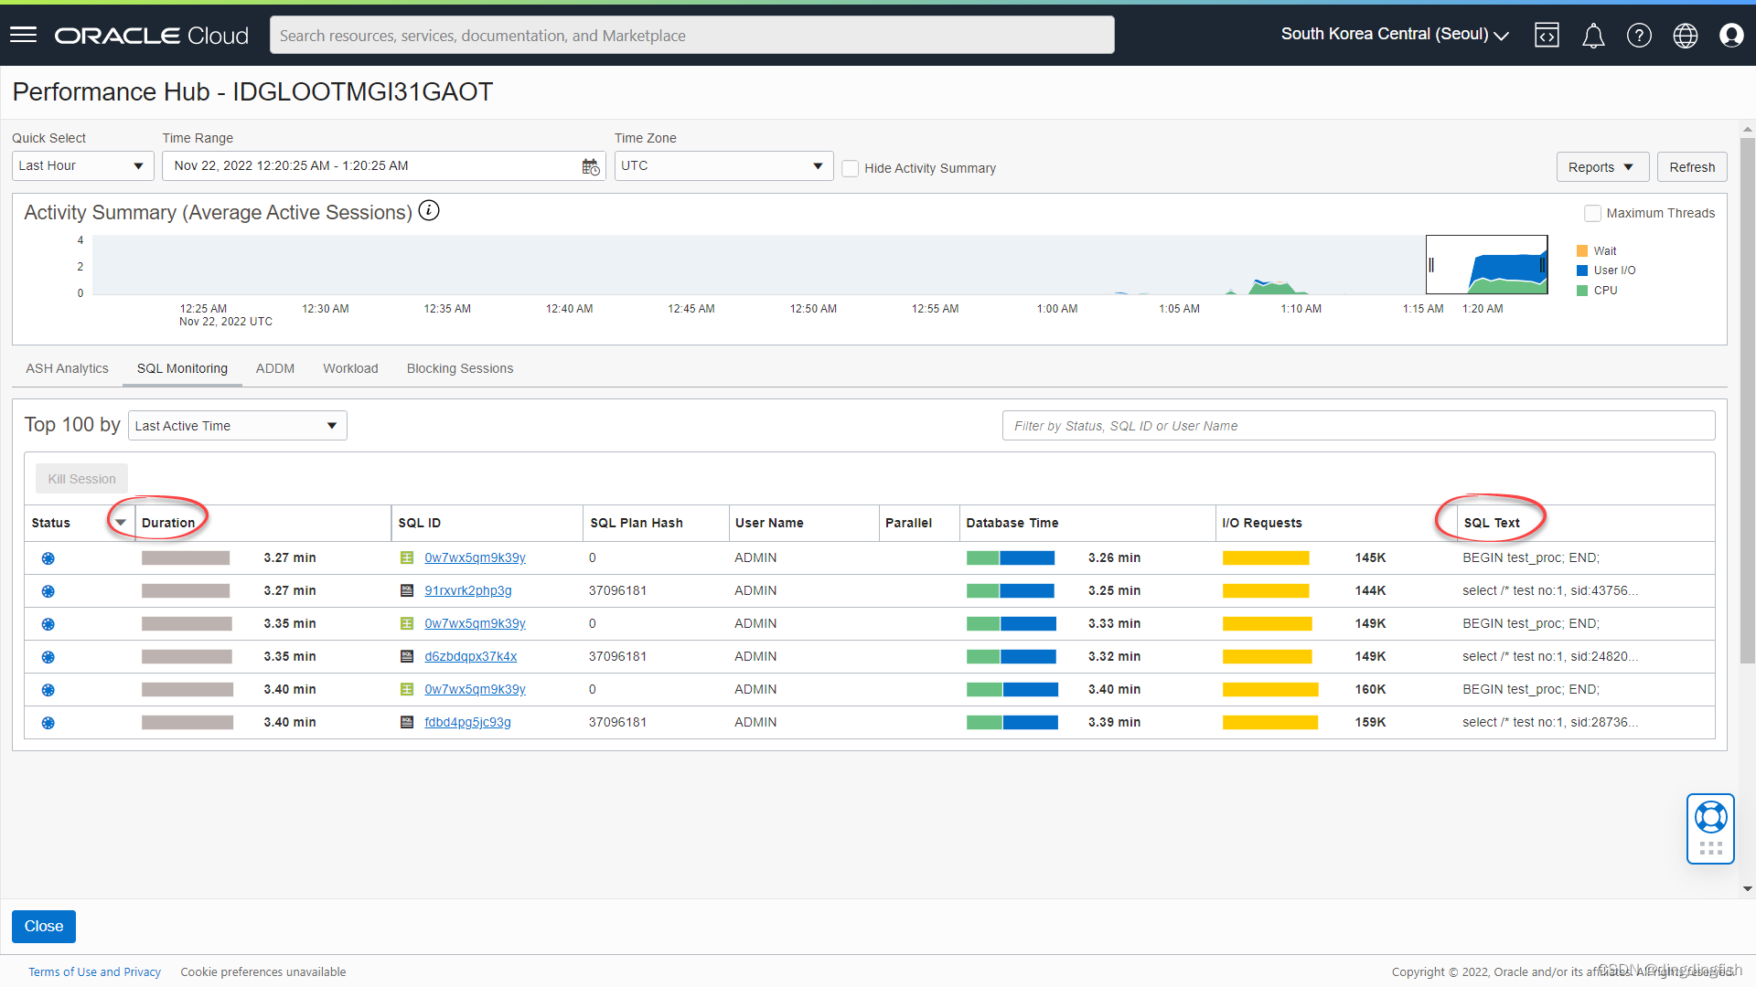Viewport: 1756px width, 987px height.
Task: Open the user profile avatar menu
Action: pyautogui.click(x=1731, y=35)
